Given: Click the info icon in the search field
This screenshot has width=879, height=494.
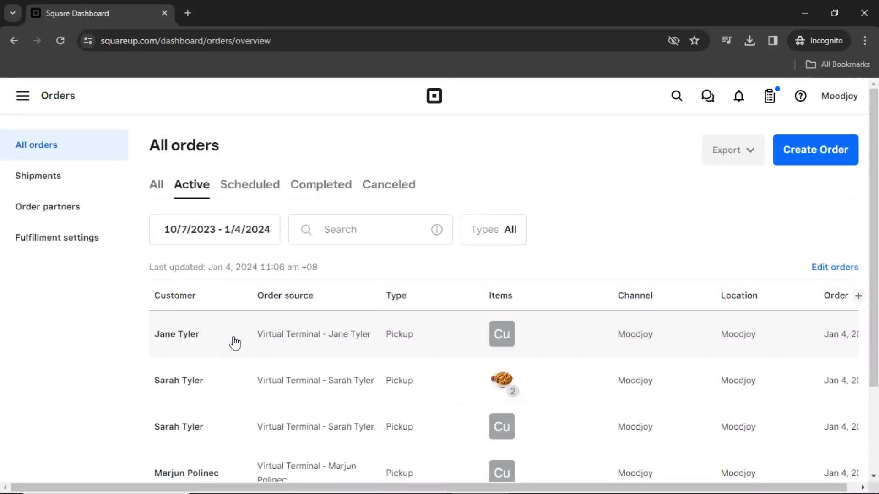Looking at the screenshot, I should (x=437, y=230).
